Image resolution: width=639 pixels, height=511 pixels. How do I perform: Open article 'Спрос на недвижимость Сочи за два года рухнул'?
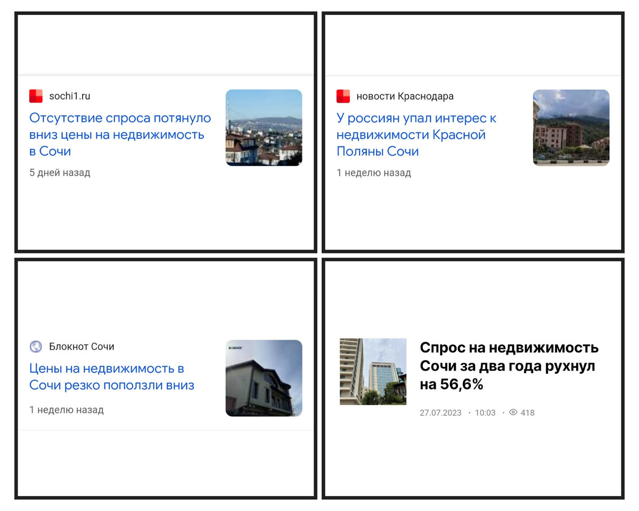click(x=509, y=366)
